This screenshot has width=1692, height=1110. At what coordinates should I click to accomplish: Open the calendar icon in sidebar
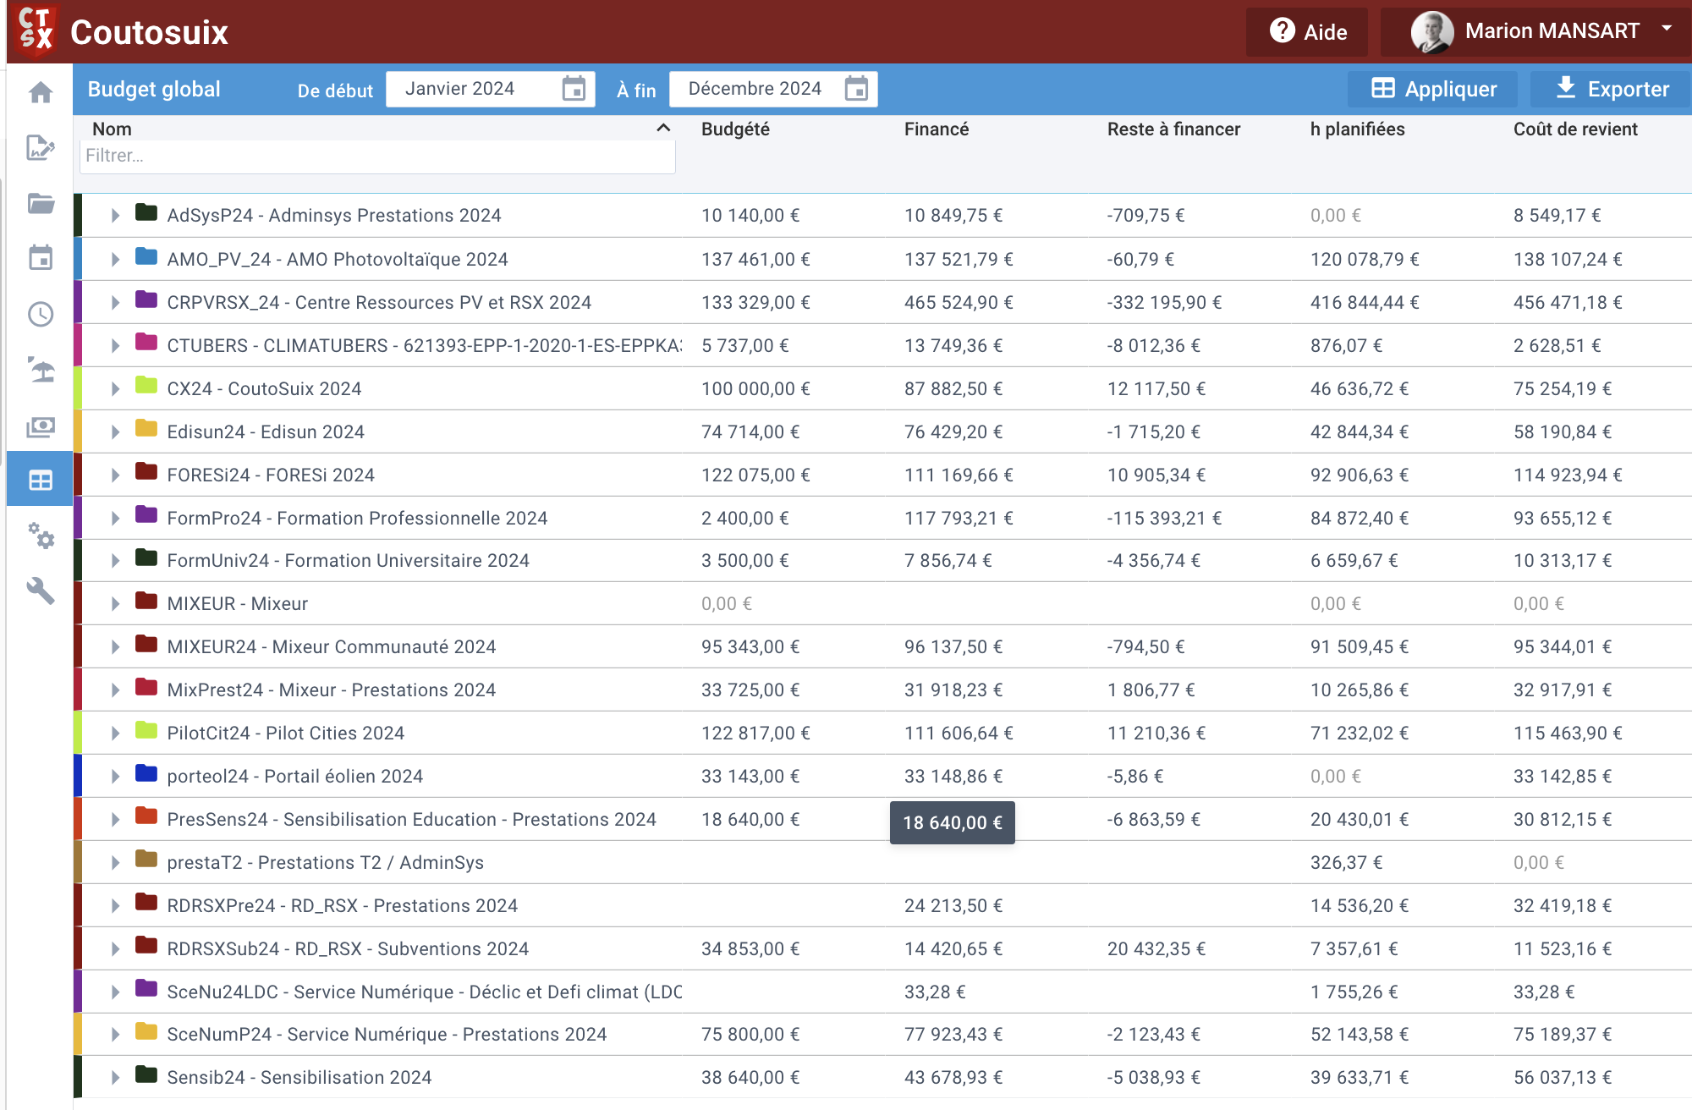coord(41,258)
